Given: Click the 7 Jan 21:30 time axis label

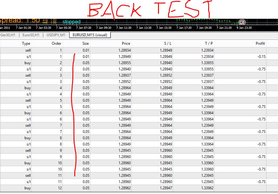Looking at the screenshot, I should coord(224,28).
